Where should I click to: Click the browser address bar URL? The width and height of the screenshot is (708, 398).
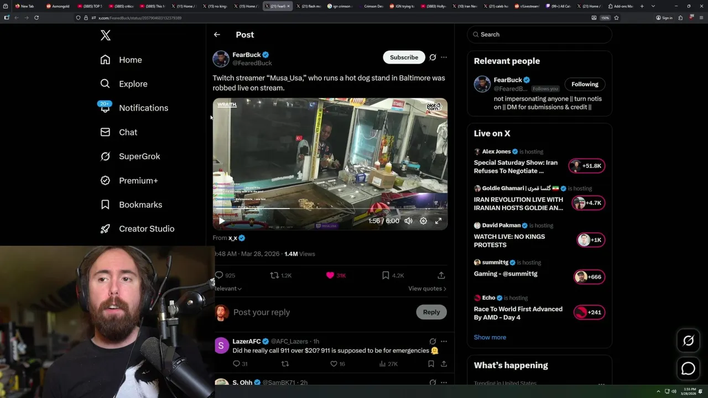coord(140,18)
